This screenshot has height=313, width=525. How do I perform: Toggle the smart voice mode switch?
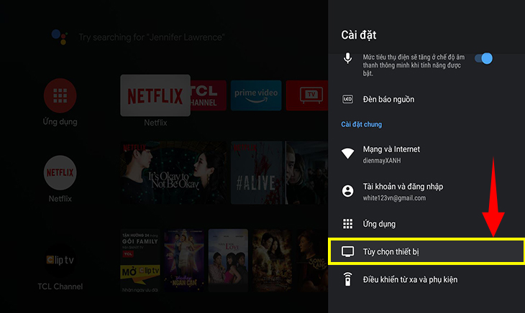483,58
